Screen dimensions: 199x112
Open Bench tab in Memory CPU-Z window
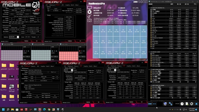tap(72, 5)
